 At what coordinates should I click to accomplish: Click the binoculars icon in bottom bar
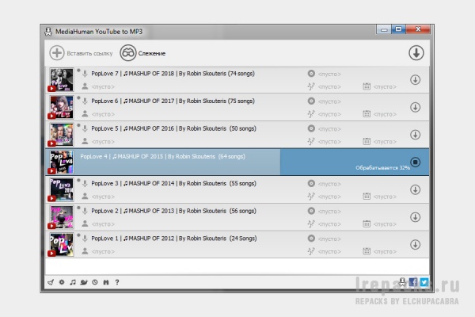point(106,282)
